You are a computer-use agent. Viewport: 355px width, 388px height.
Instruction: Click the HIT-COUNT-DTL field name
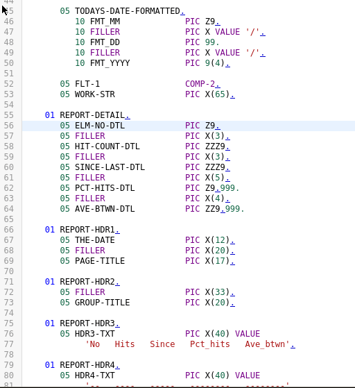coord(107,146)
